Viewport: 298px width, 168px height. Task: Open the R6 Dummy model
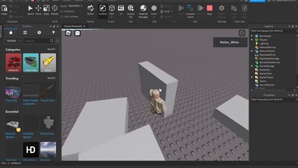(x=48, y=126)
